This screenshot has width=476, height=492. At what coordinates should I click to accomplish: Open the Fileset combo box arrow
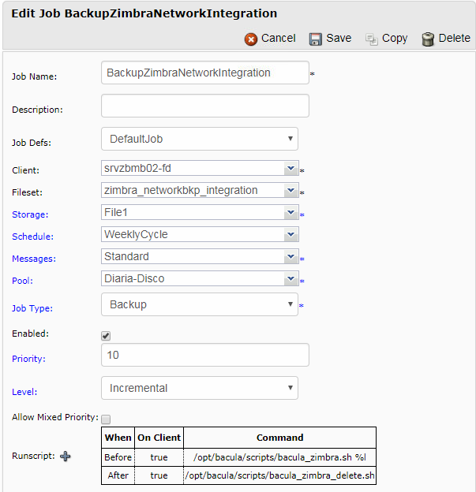[291, 190]
